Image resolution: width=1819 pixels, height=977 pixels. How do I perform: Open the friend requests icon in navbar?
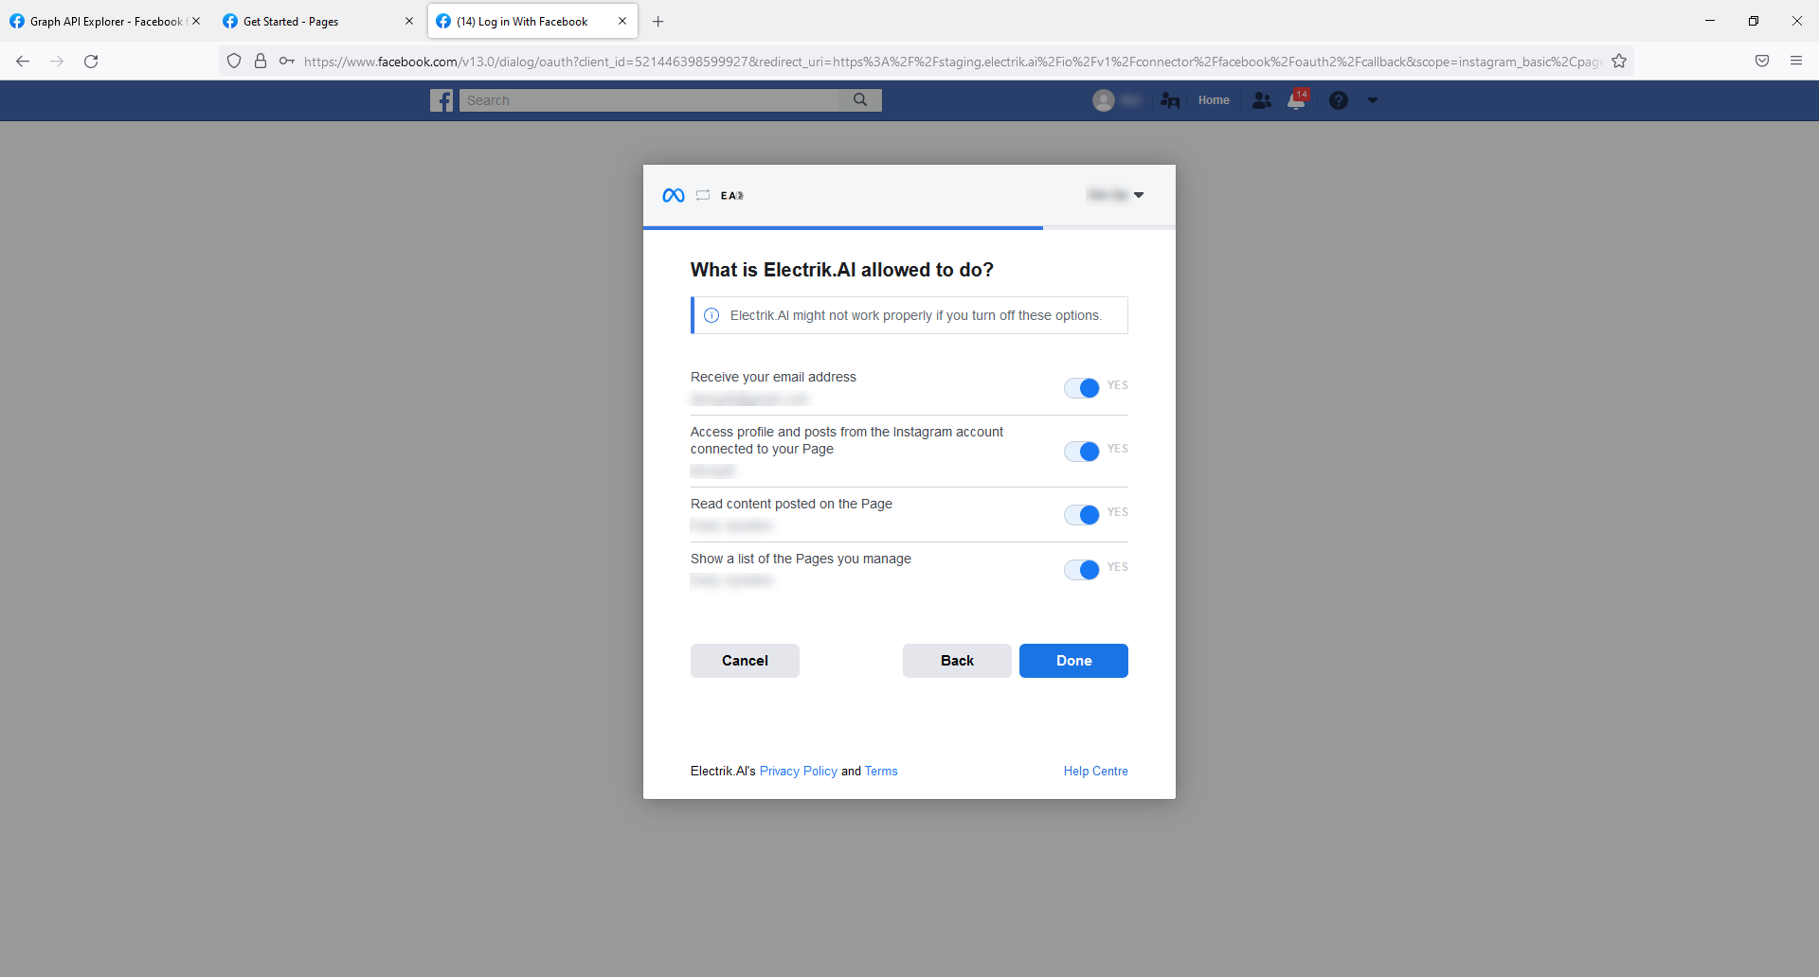[1170, 99]
